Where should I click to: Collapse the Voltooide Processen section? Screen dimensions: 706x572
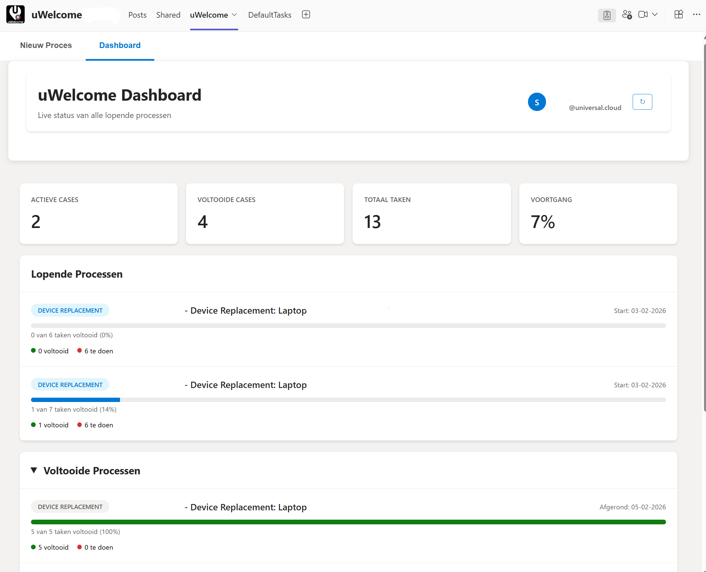pos(34,470)
